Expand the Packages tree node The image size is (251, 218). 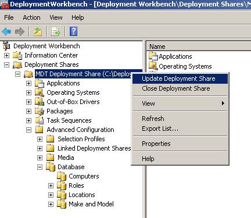coord(28,111)
